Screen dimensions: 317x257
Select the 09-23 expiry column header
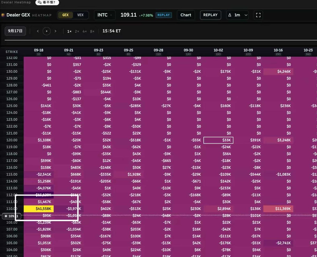click(99, 51)
